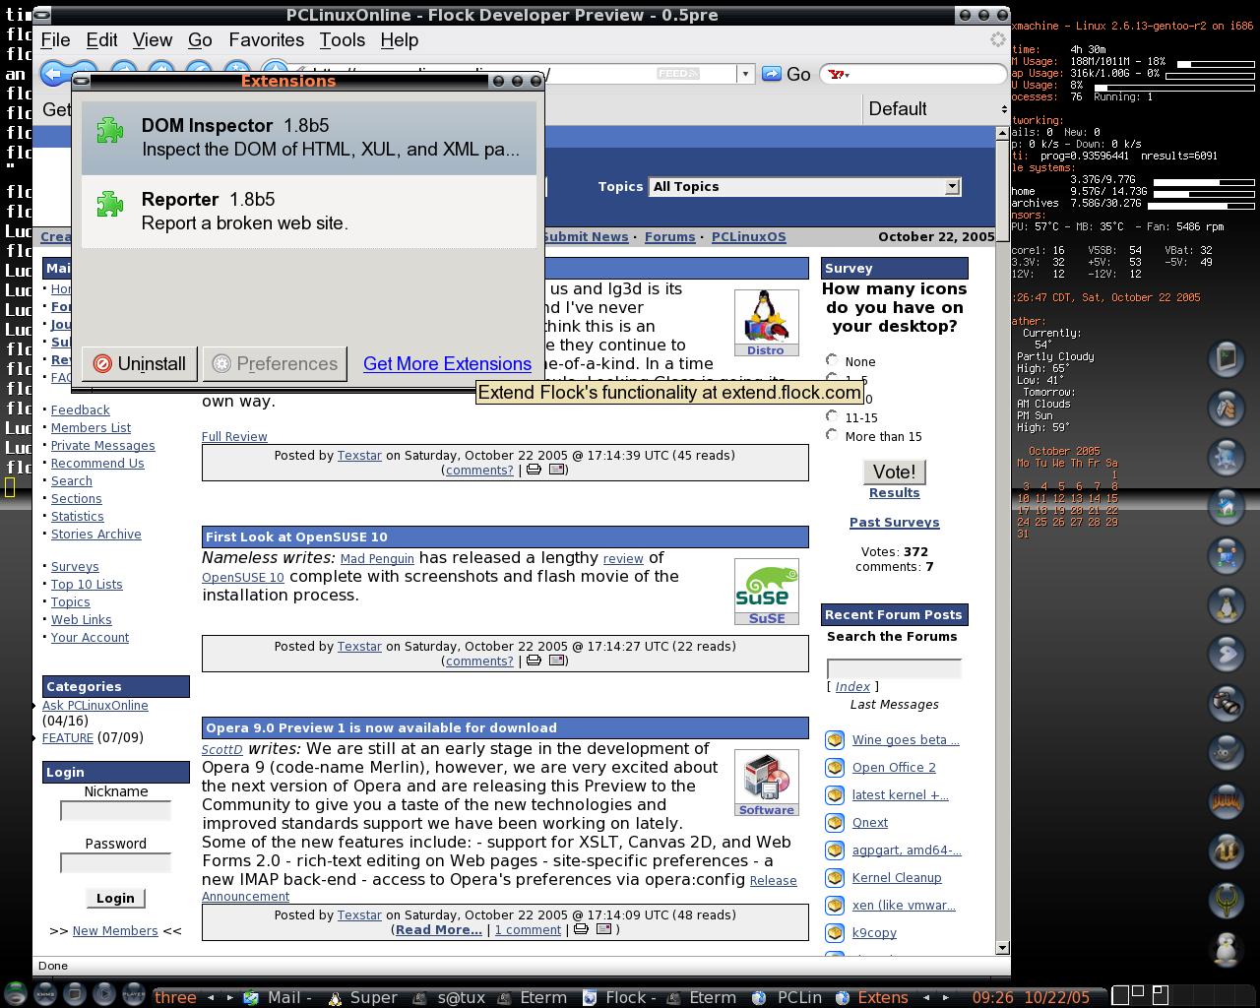Select the 11-15 survey option
The width and height of the screenshot is (1260, 1008).
click(832, 416)
